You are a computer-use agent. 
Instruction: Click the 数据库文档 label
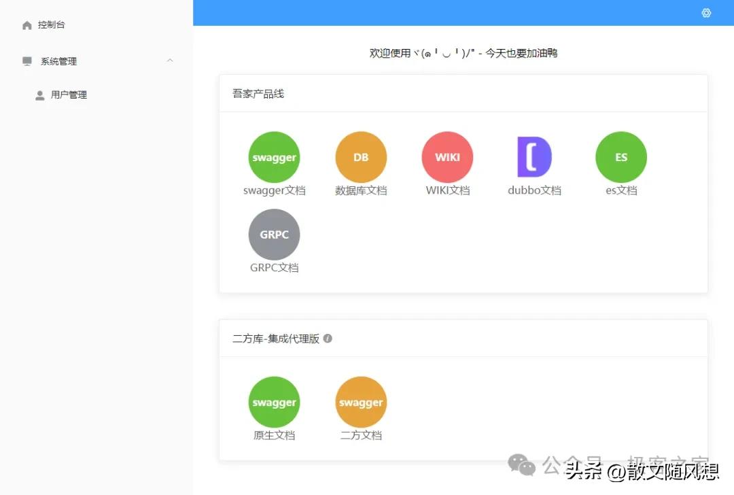click(x=361, y=190)
